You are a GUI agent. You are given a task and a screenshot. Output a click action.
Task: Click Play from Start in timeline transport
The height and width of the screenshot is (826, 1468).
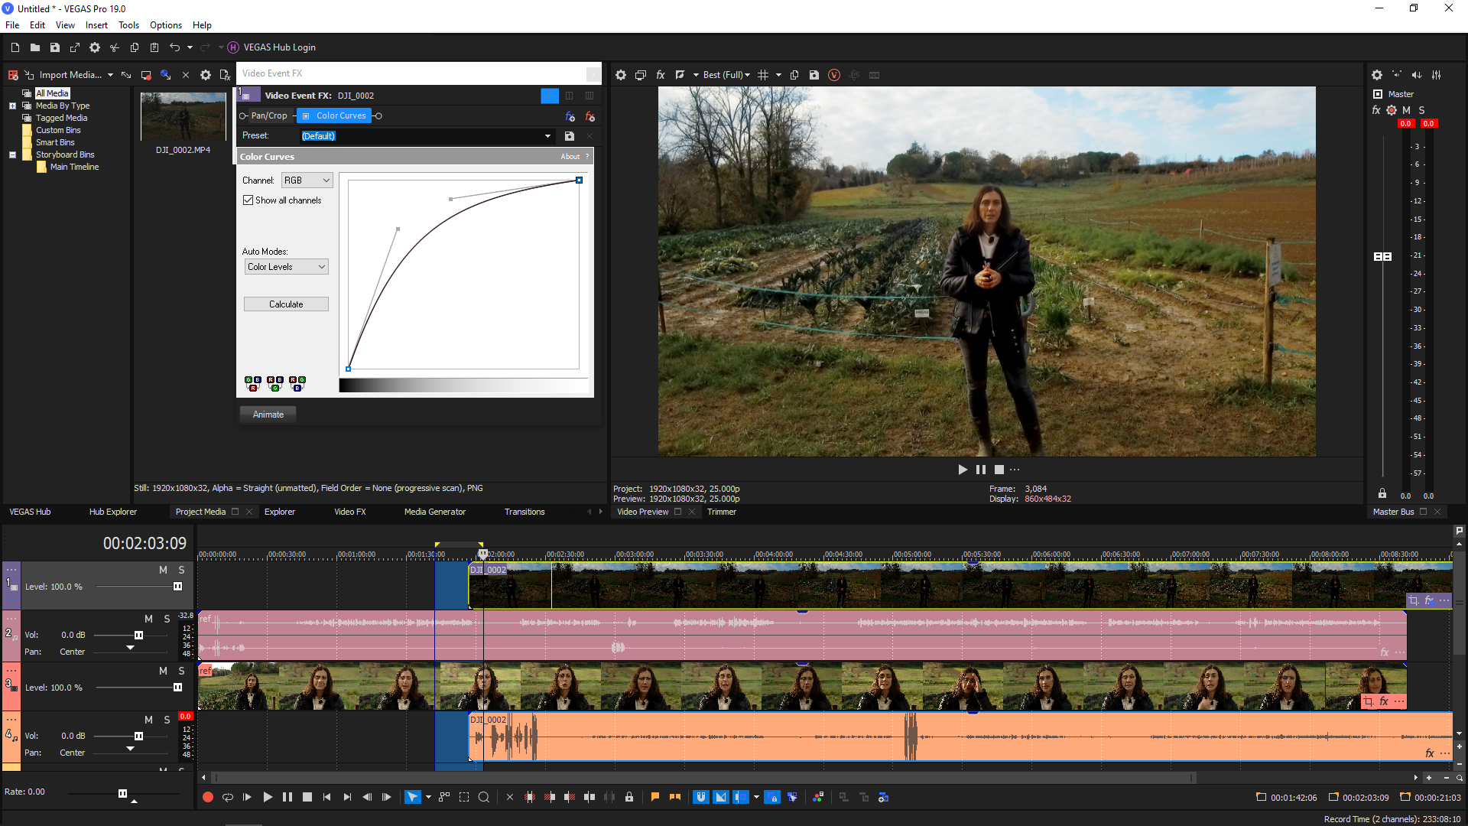pos(247,797)
